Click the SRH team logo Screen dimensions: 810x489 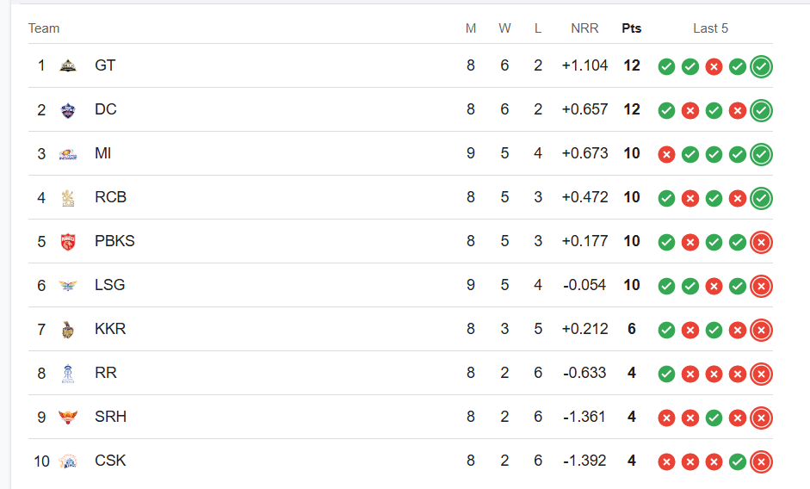point(68,417)
